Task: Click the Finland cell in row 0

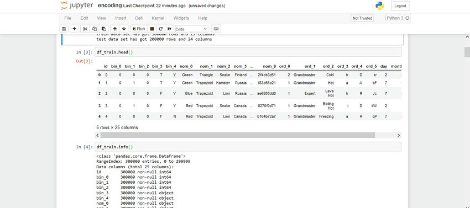Action: point(241,75)
